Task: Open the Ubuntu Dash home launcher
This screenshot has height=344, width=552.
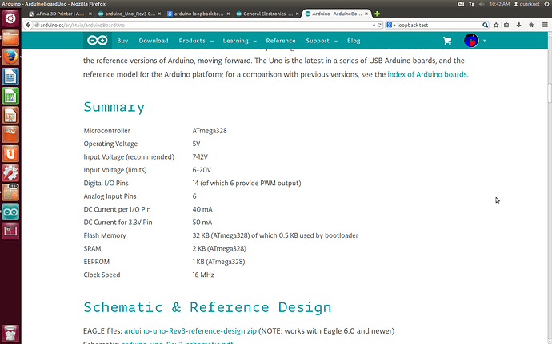Action: click(x=10, y=18)
